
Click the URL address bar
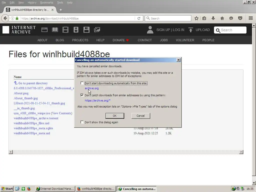[x=77, y=18]
